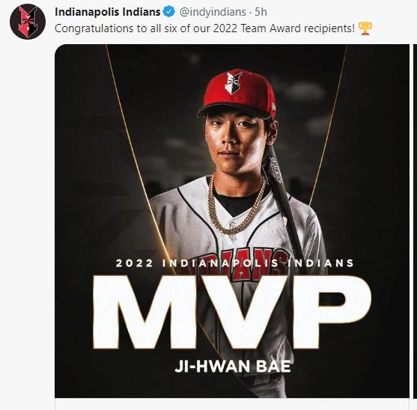Click the Congratulations tweet text
The height and width of the screenshot is (410, 417).
pos(205,28)
